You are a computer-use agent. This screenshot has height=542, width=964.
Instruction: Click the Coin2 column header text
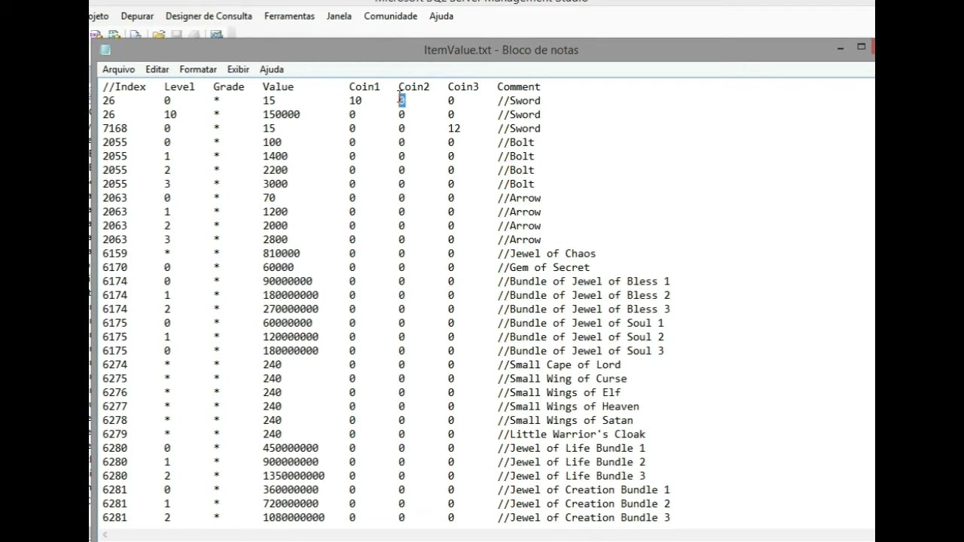[x=414, y=87]
